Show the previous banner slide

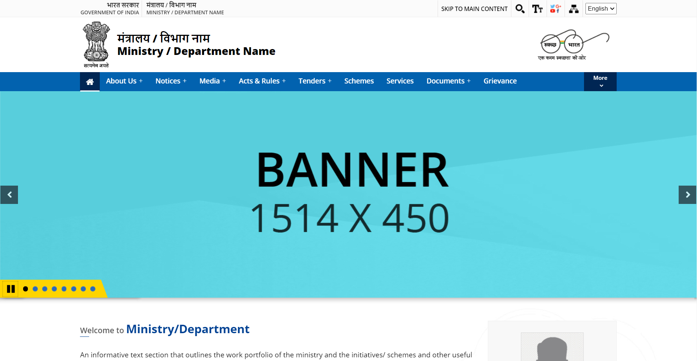10,195
